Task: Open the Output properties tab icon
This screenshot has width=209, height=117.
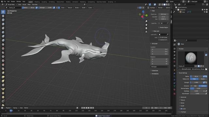Action: tap(174, 52)
